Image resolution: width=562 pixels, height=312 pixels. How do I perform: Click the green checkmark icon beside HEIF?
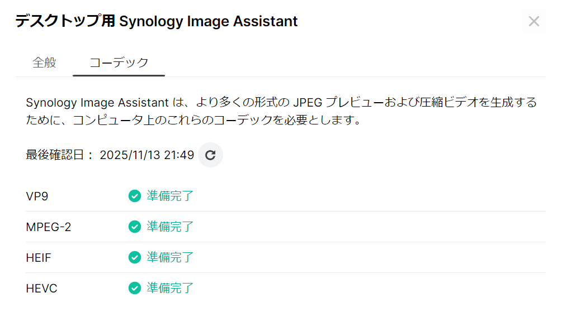point(134,257)
